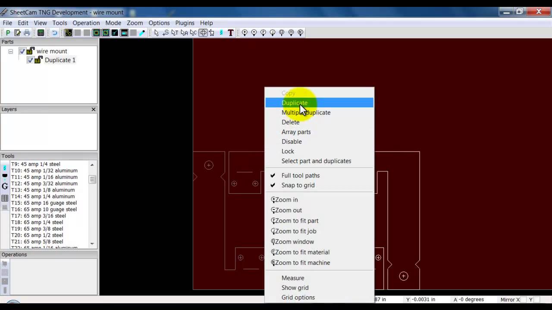Open the Operation menu

86,23
